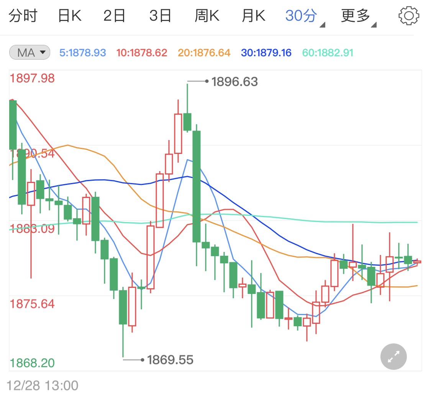
Task: Toggle the 分时 chart view
Action: (24, 15)
